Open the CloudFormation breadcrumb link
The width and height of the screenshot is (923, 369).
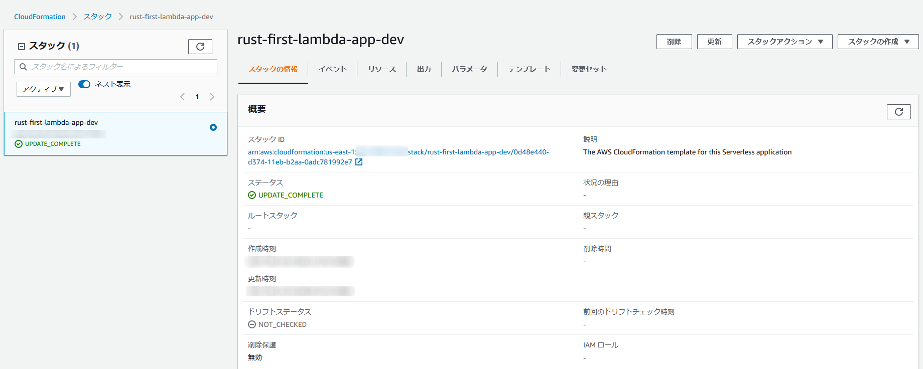40,17
